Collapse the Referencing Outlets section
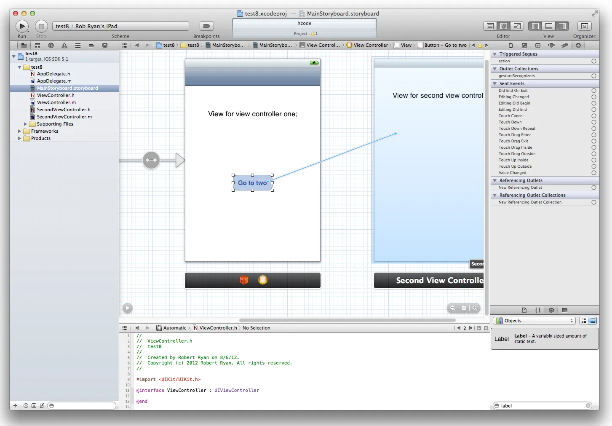The height and width of the screenshot is (426, 612). (x=495, y=180)
